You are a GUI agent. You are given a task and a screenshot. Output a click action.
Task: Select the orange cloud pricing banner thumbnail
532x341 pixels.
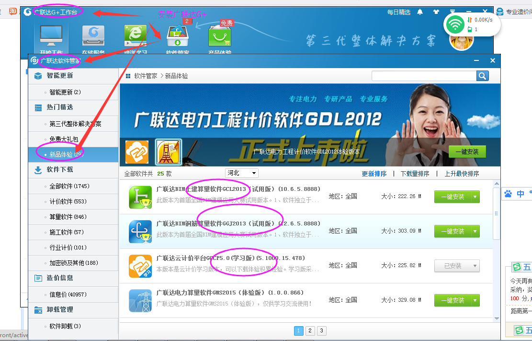(x=137, y=152)
